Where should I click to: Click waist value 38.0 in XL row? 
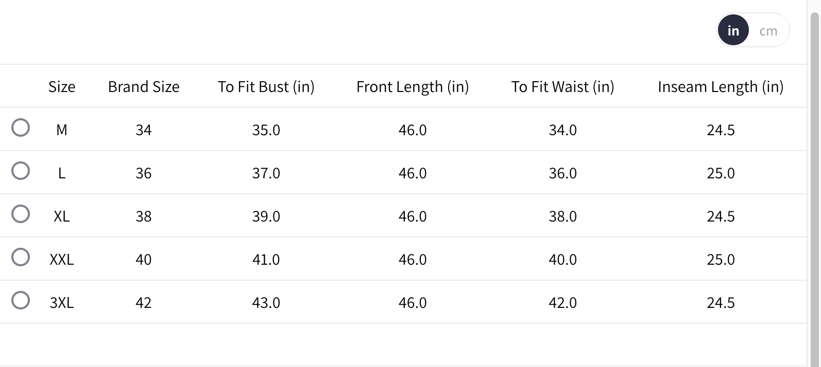[x=562, y=216]
